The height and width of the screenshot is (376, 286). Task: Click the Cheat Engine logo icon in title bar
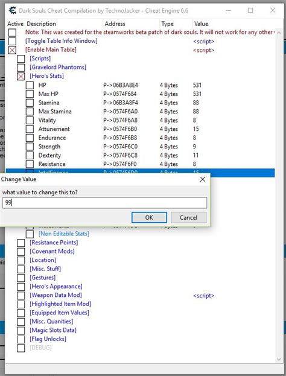[12, 10]
